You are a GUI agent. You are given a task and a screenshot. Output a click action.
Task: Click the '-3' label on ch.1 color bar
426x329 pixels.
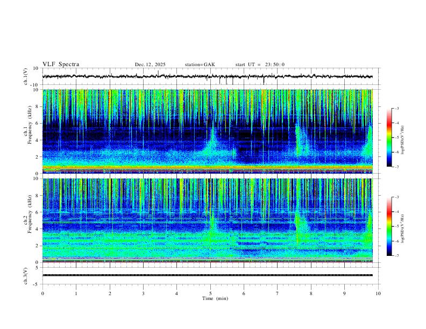(396, 108)
